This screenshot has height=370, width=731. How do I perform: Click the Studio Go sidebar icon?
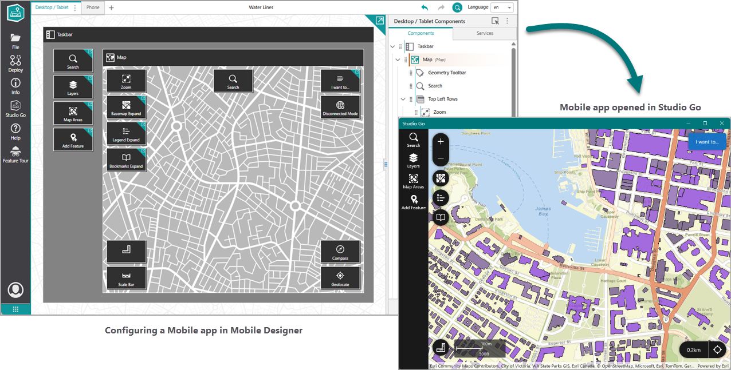point(15,109)
